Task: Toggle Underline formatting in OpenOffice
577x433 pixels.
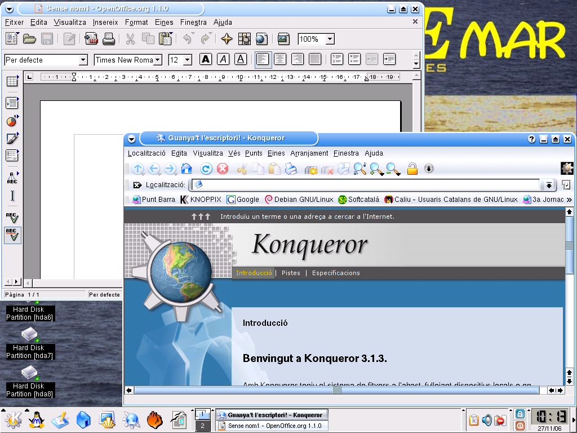Action: point(241,59)
